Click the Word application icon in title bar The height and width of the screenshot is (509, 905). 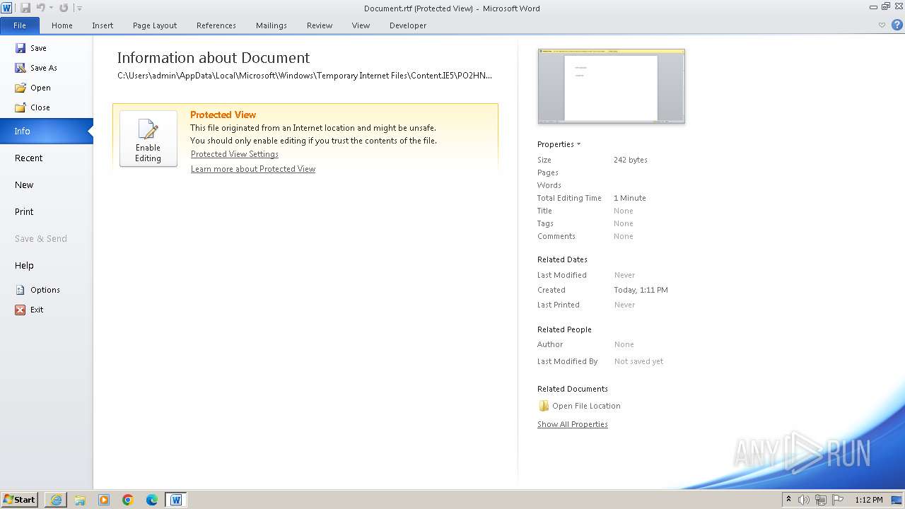(x=6, y=8)
